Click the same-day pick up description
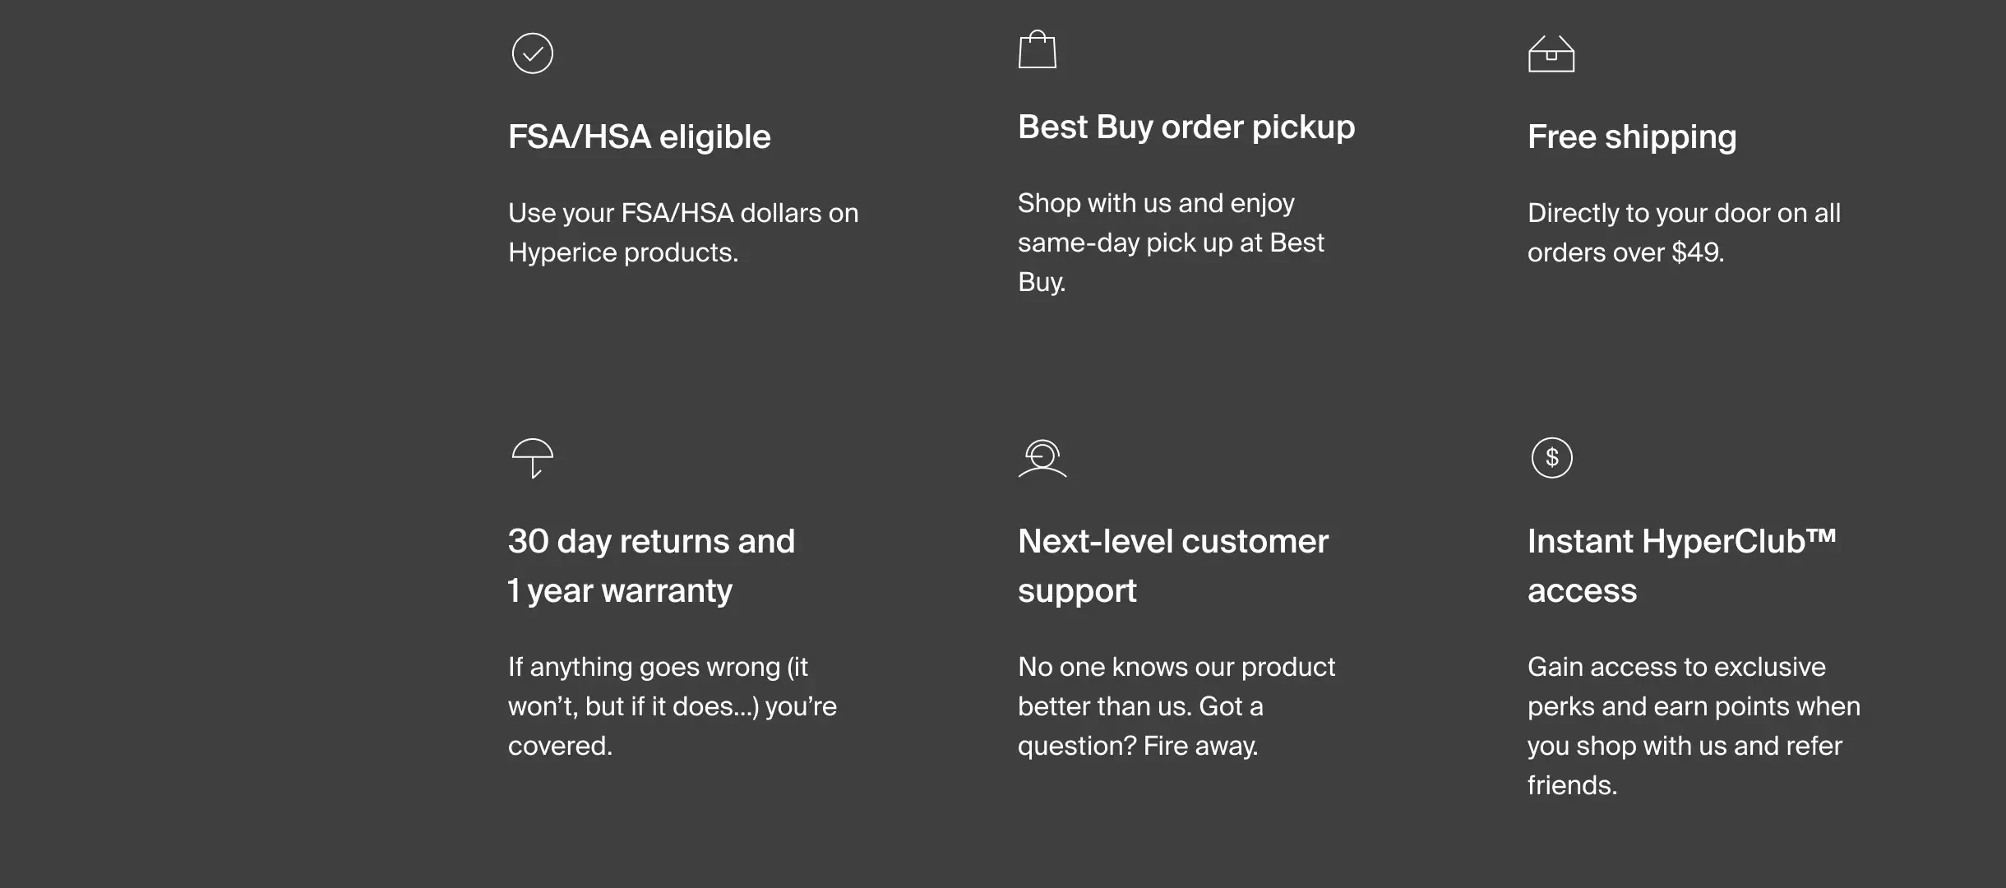 click(x=1171, y=243)
